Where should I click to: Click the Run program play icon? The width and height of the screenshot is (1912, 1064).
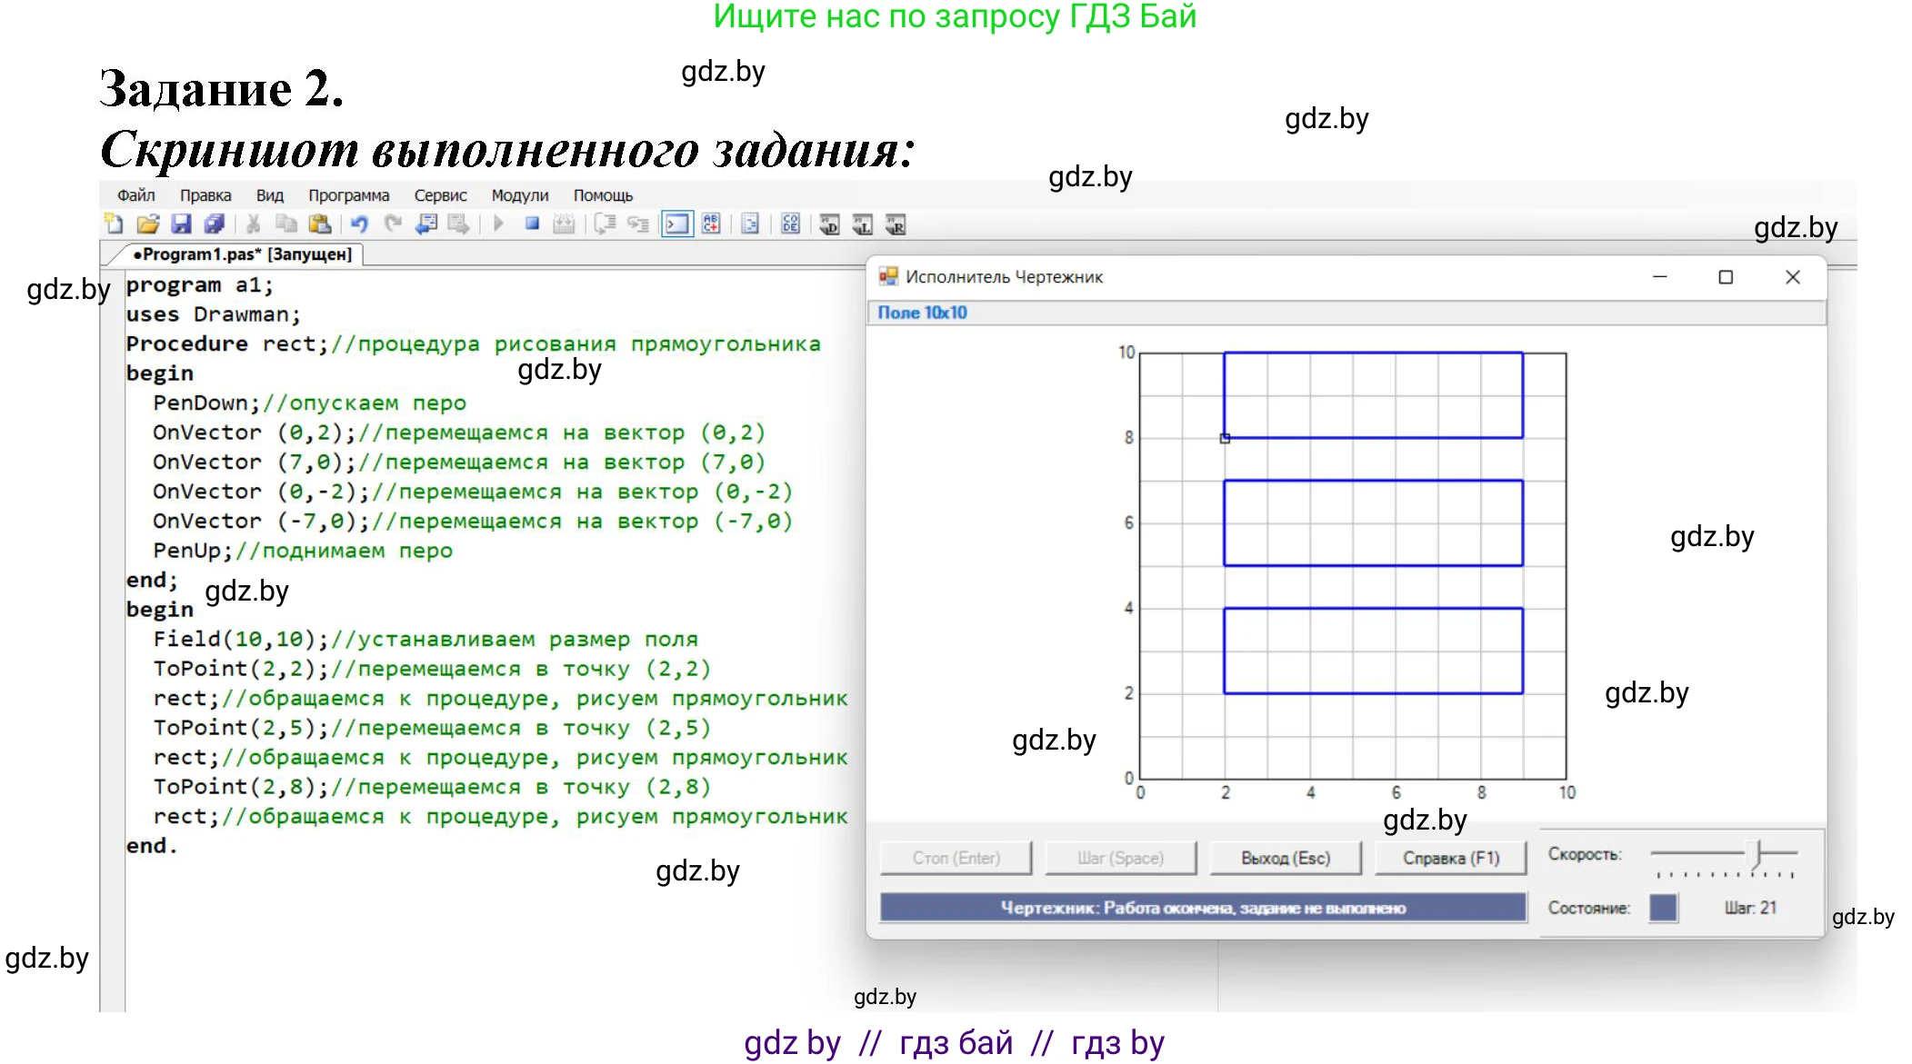pos(498,224)
